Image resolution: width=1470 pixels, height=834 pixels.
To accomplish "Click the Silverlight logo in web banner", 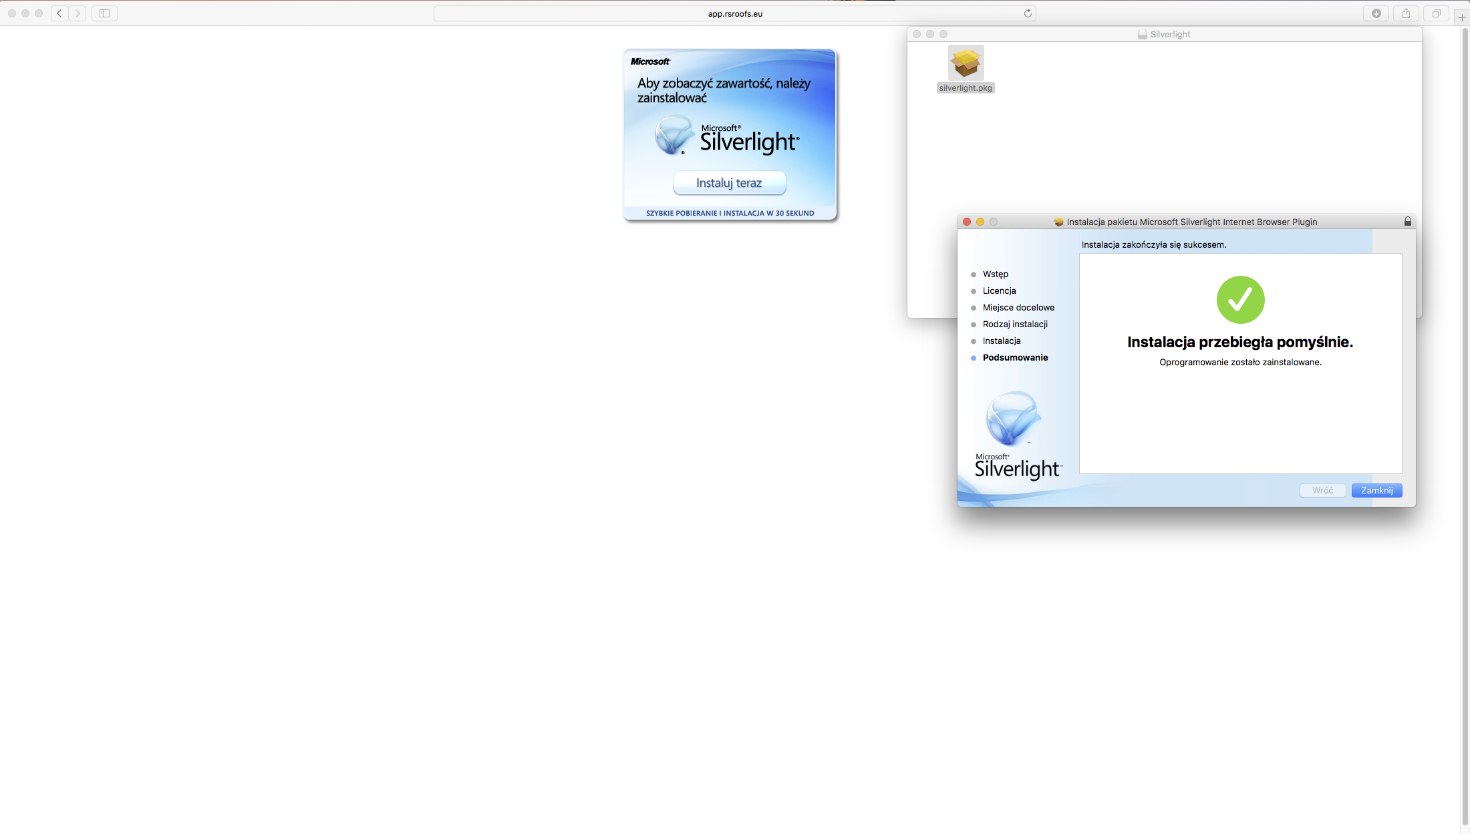I will coord(728,136).
